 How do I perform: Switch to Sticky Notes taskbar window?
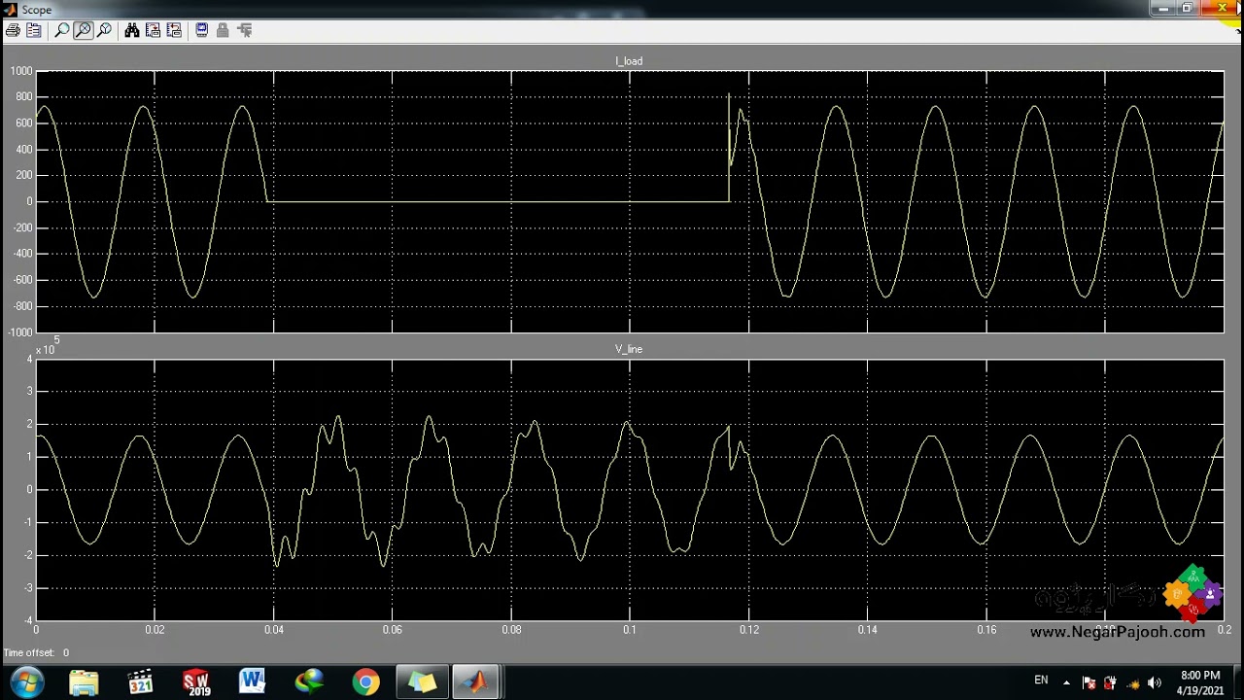pos(422,682)
